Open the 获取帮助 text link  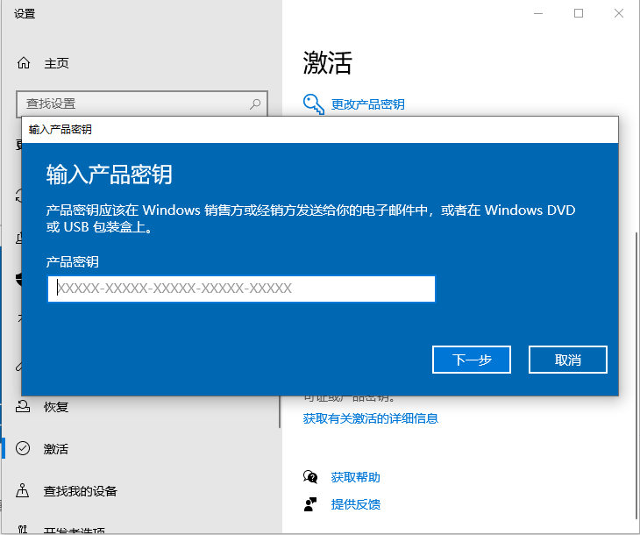[x=355, y=477]
